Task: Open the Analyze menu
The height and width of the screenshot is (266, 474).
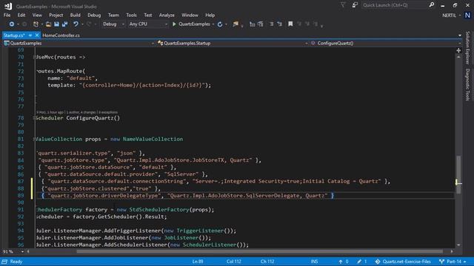Action: pyautogui.click(x=167, y=15)
